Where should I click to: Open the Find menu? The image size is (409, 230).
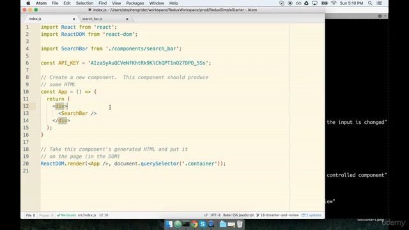pyautogui.click(x=102, y=3)
